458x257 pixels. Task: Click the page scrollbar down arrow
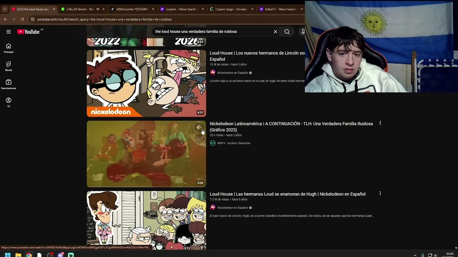click(x=456, y=248)
